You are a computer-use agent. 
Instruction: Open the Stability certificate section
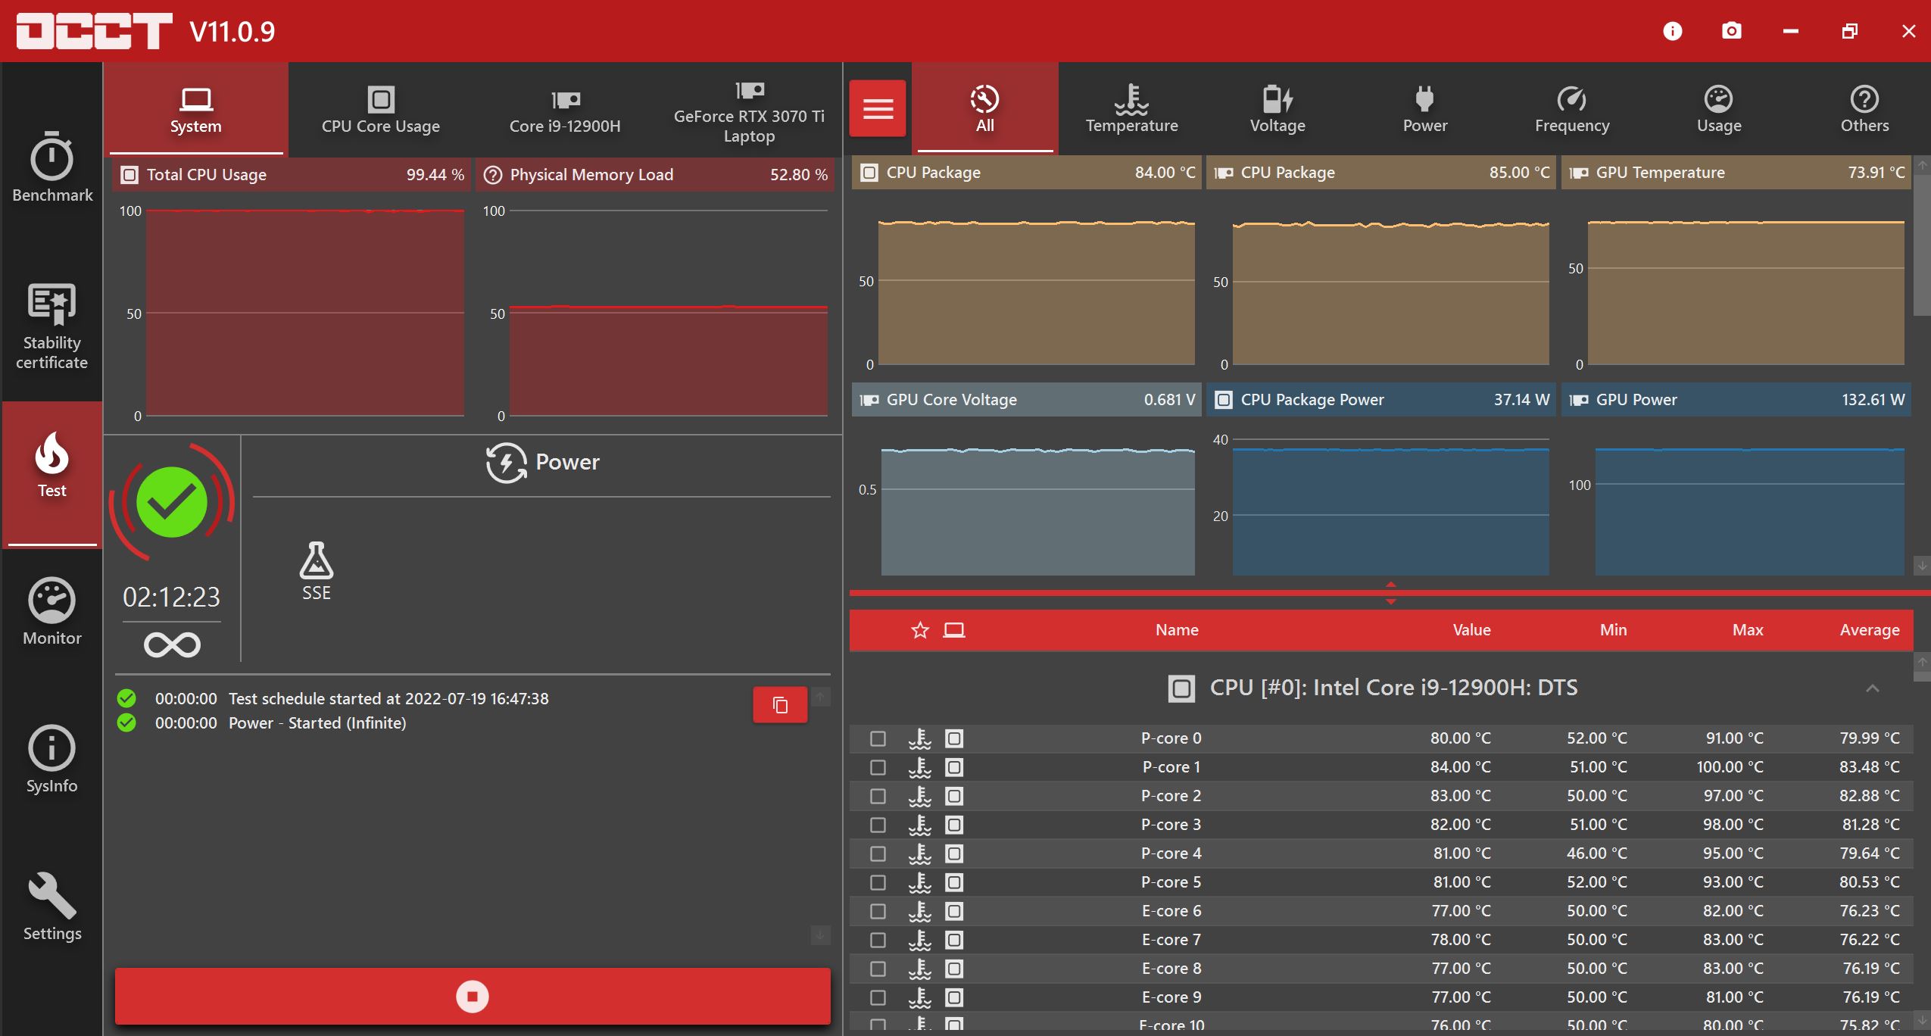pyautogui.click(x=52, y=327)
